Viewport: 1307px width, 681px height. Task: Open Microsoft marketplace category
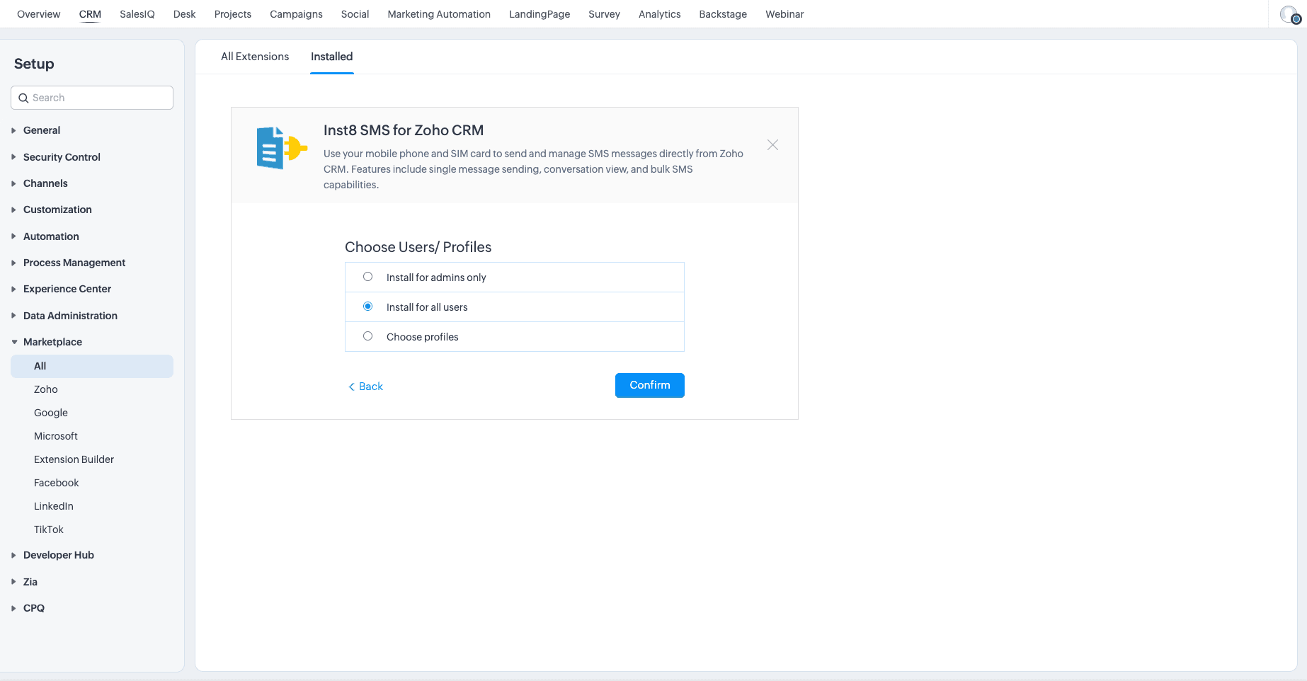tap(56, 436)
